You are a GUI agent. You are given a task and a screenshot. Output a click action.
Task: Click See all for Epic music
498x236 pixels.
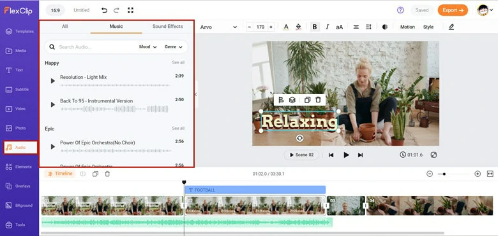click(x=178, y=128)
